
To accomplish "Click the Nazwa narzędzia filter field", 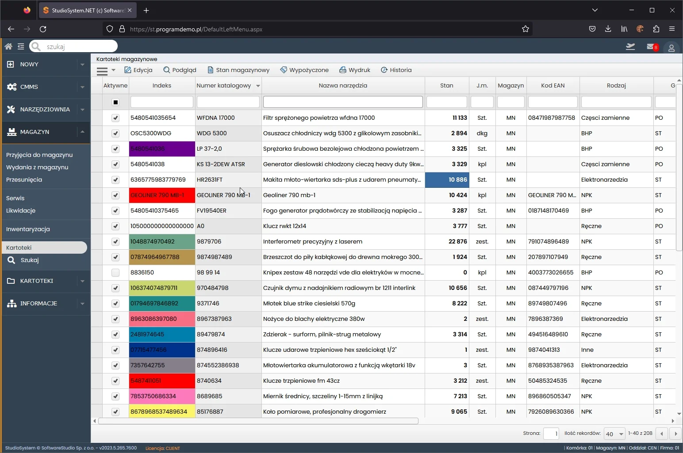I will pos(343,102).
